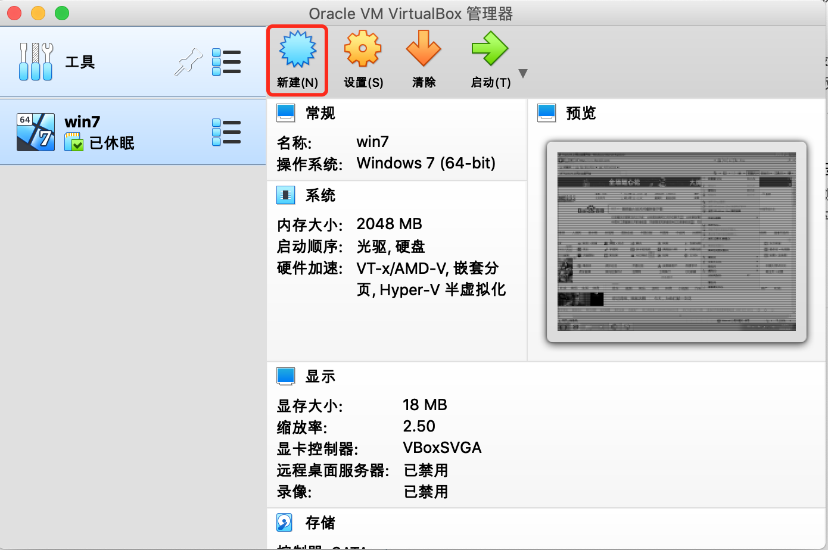Click the boot order value 光驱, 硬盘

click(x=391, y=246)
